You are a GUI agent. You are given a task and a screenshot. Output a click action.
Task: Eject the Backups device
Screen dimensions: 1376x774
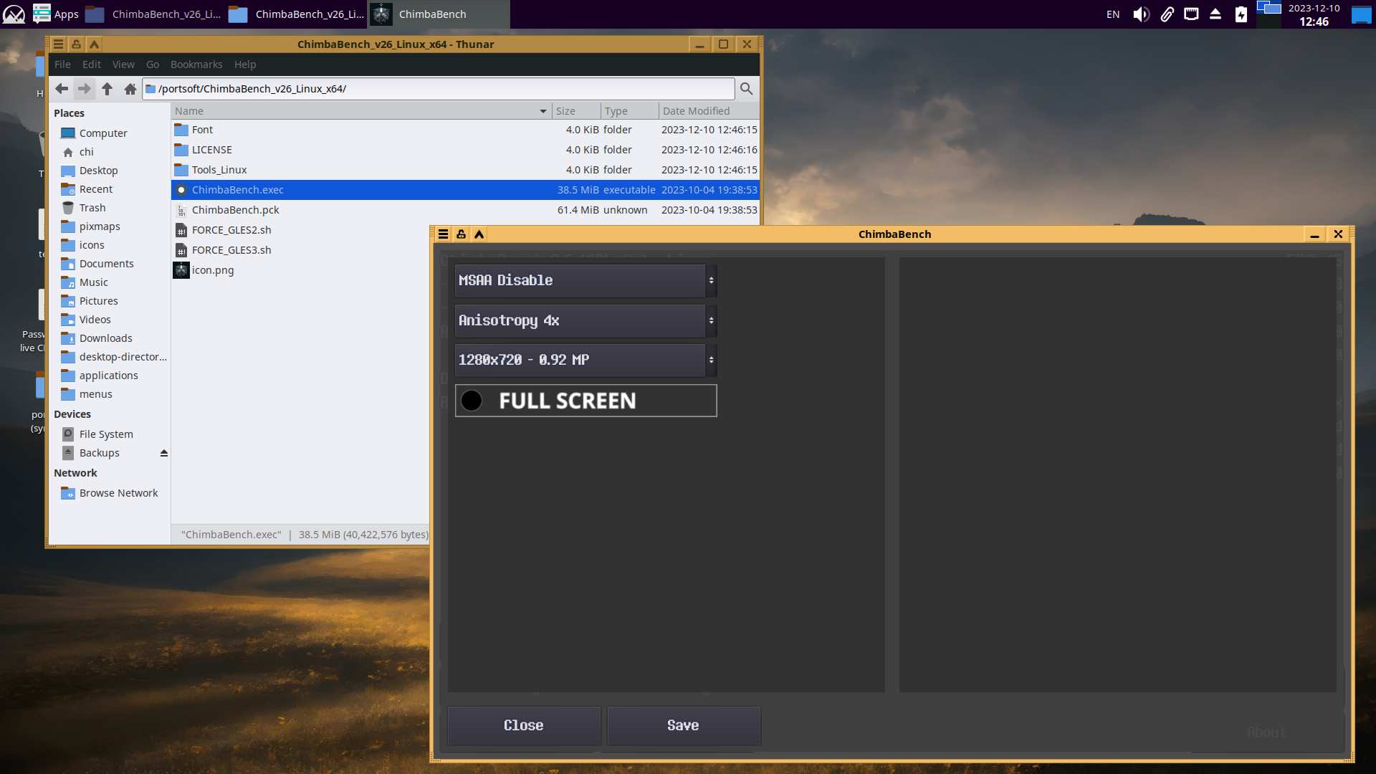click(x=163, y=453)
